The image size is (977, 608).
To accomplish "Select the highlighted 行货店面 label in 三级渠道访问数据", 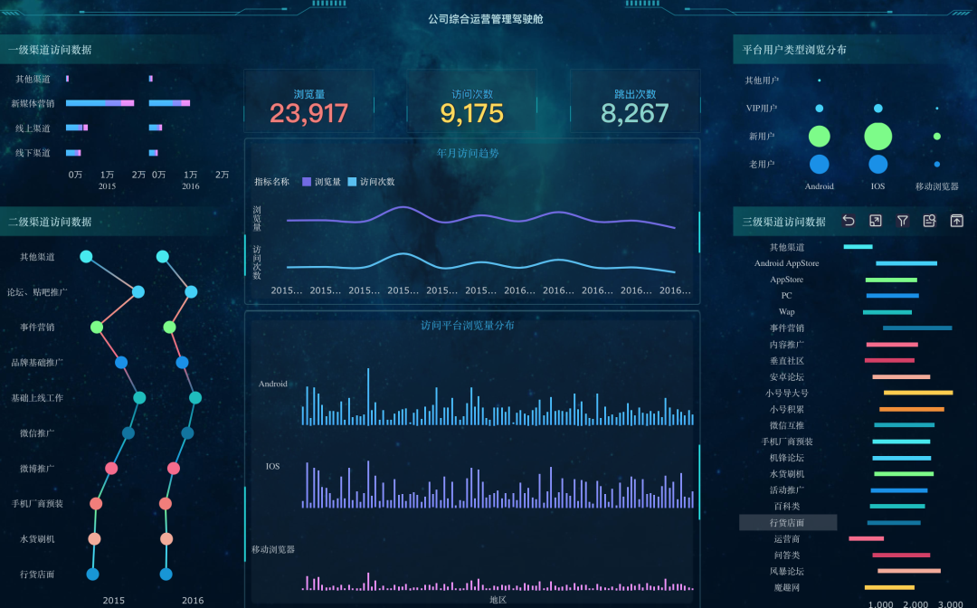I will (x=788, y=523).
